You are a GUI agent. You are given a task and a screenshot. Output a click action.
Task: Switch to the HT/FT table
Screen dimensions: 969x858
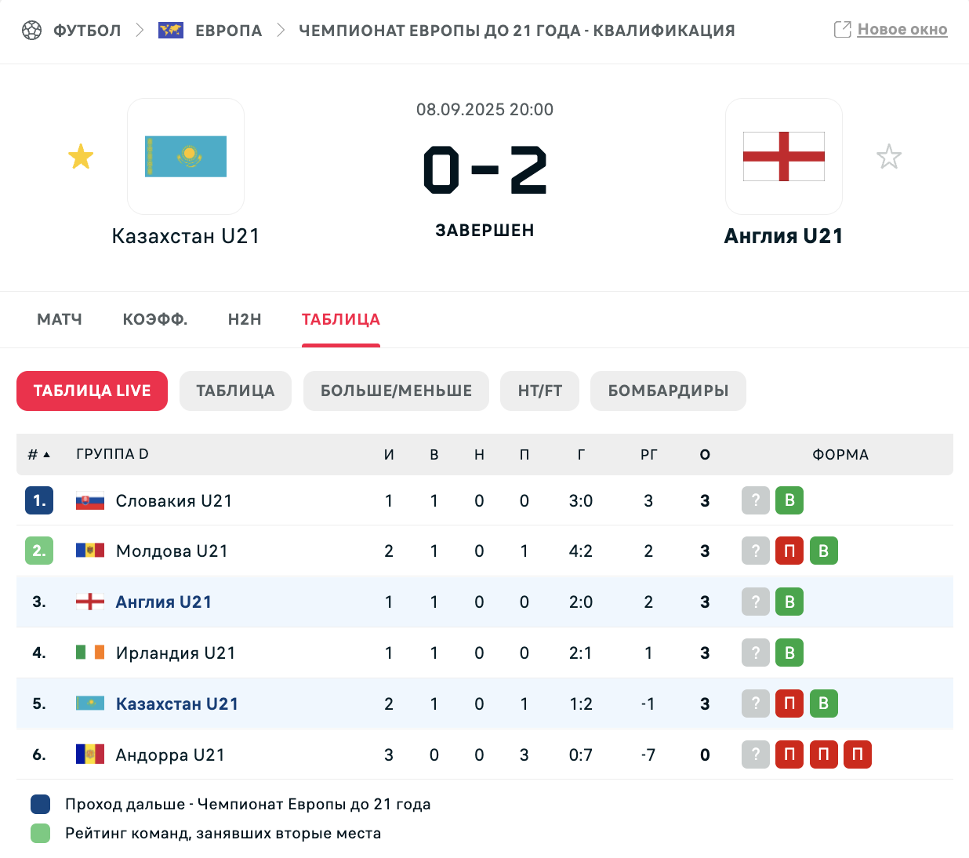coord(540,391)
